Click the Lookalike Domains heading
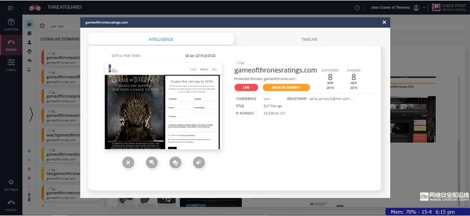Image resolution: width=470 pixels, height=216 pixels. point(60,39)
